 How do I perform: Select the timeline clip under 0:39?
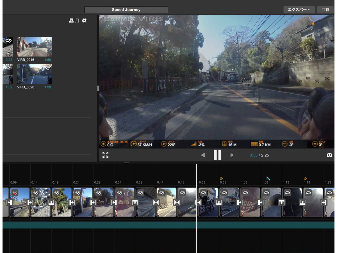tap(145, 202)
